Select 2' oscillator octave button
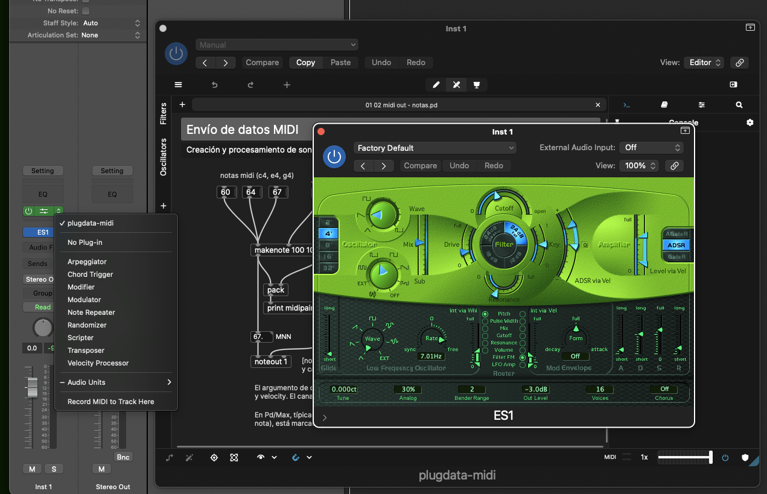Screen dimensions: 767x494 coord(328,223)
